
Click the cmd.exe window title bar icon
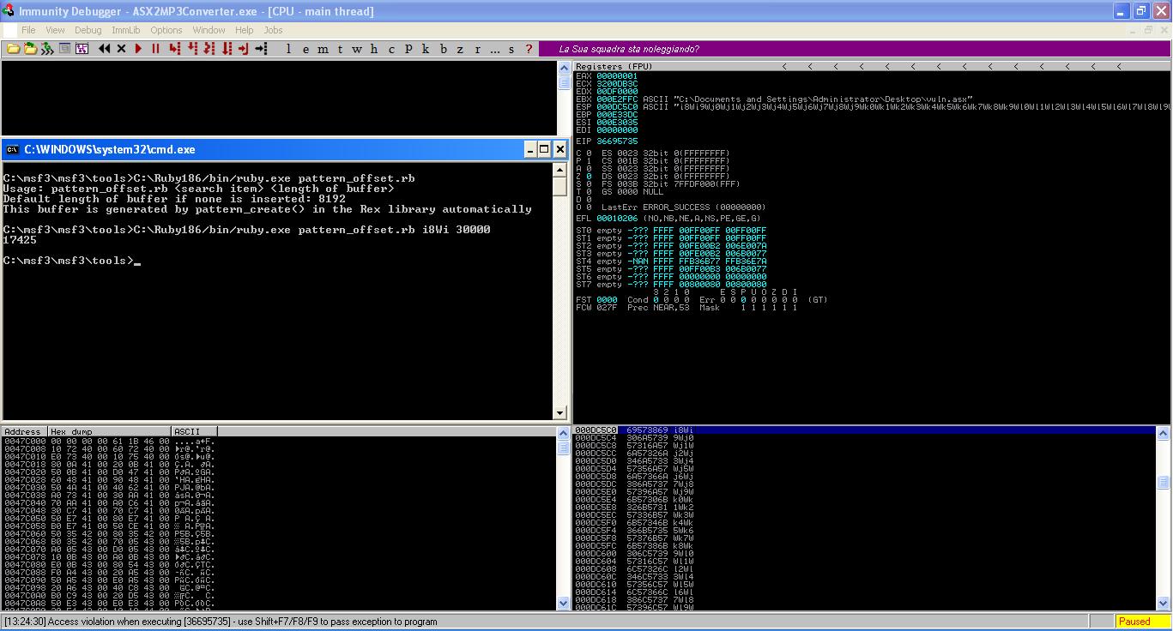12,149
